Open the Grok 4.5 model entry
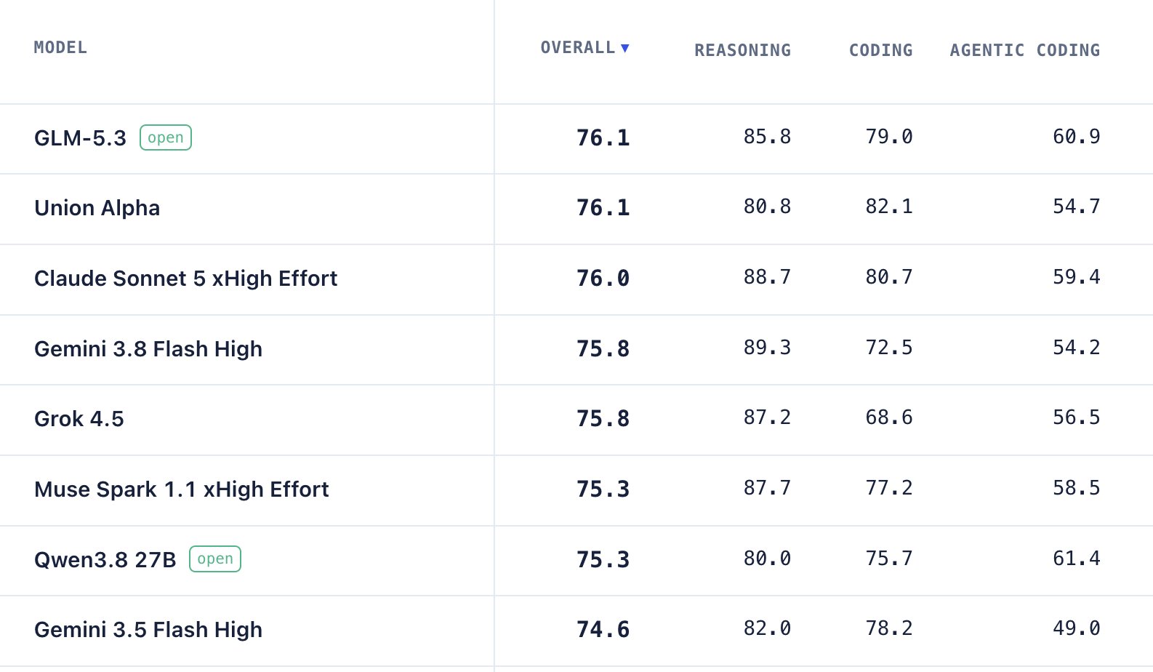This screenshot has width=1153, height=672. (x=79, y=419)
